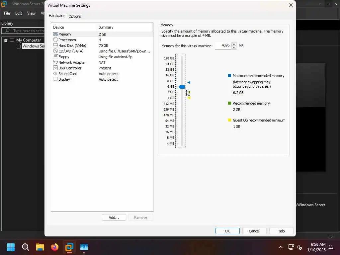Click the taskbar clock showing 6:56 AM
Image resolution: width=340 pixels, height=255 pixels.
pos(316,247)
